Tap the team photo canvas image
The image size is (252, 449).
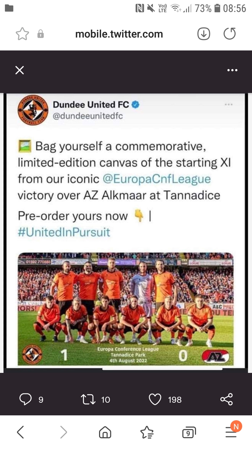126,309
